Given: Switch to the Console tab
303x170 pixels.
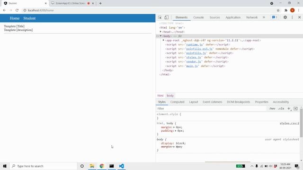Looking at the screenshot, I should click(198, 17).
